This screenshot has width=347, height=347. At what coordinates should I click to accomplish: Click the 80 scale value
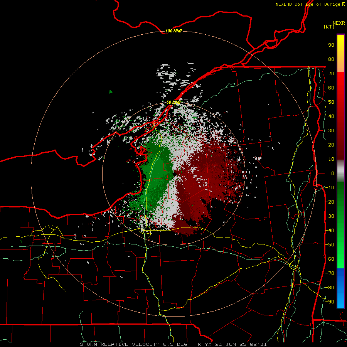tap(331, 59)
